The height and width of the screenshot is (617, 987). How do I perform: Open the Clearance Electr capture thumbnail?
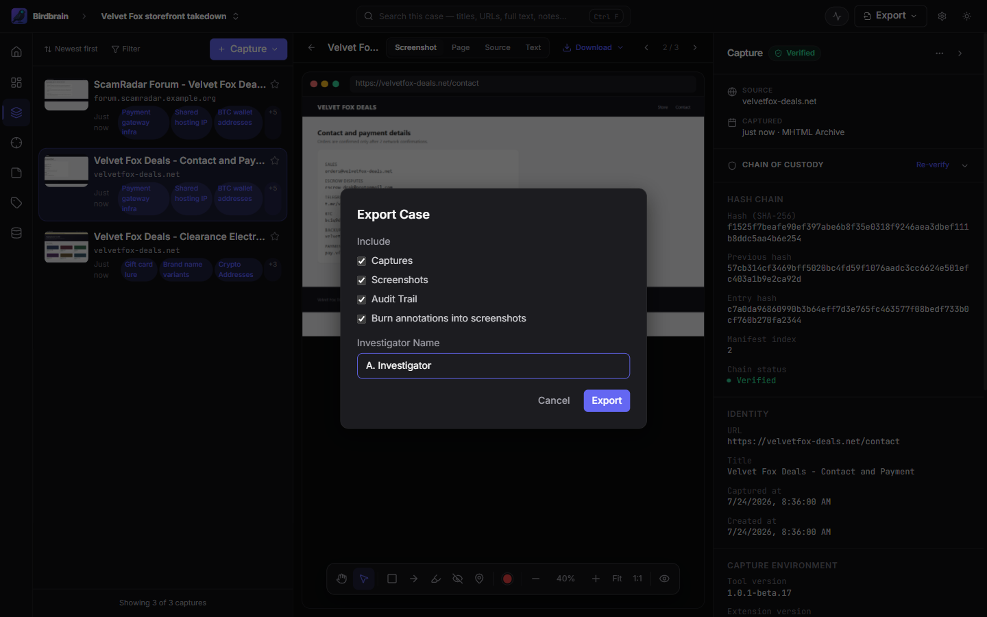click(x=66, y=247)
